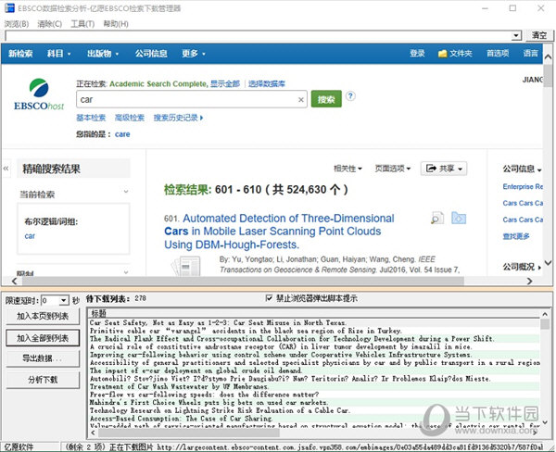
Task: Click the 查找更多 link
Action: (x=516, y=236)
